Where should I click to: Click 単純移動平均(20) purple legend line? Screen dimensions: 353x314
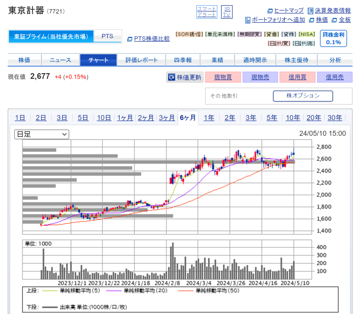[x=114, y=291]
